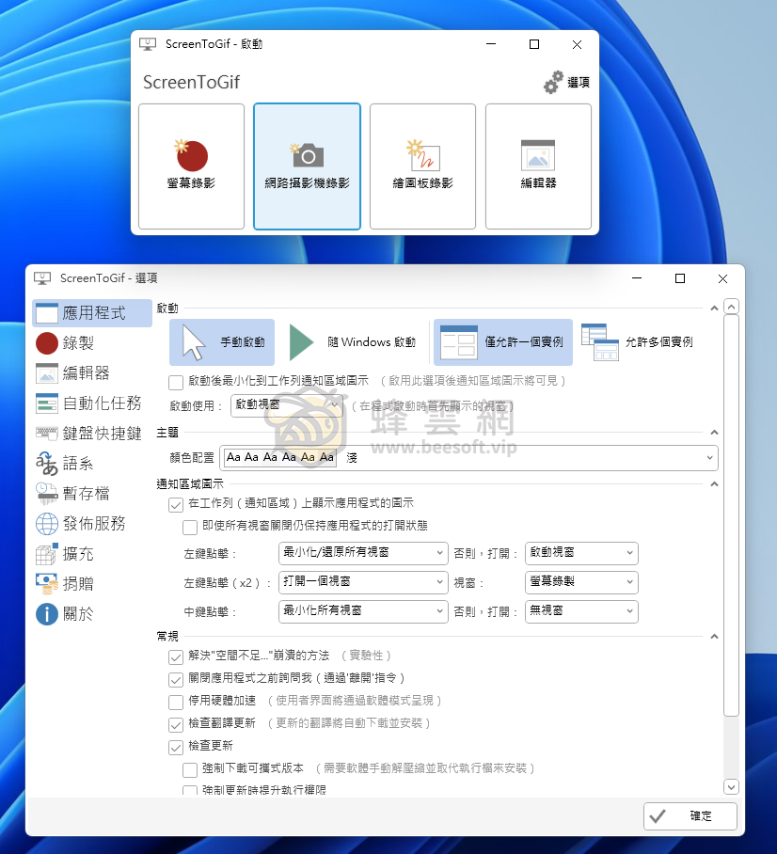Open the 啟動使用 dropdown showing 啟動視窗

pos(287,405)
